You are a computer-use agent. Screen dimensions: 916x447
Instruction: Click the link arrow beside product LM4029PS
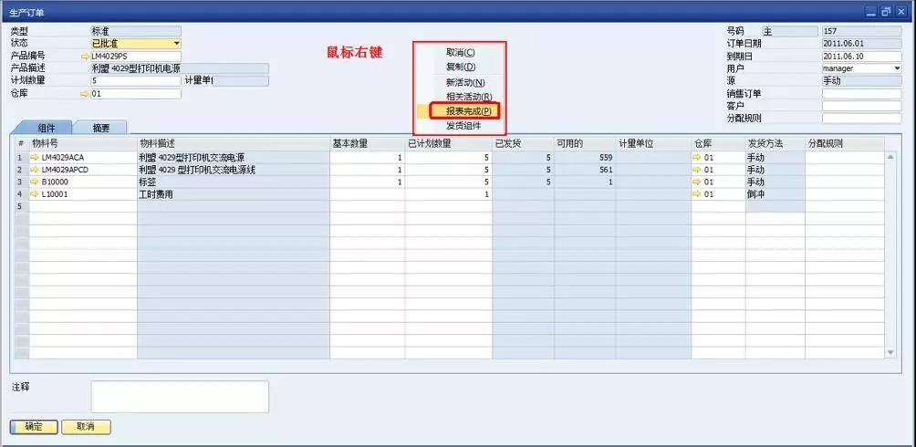(85, 57)
